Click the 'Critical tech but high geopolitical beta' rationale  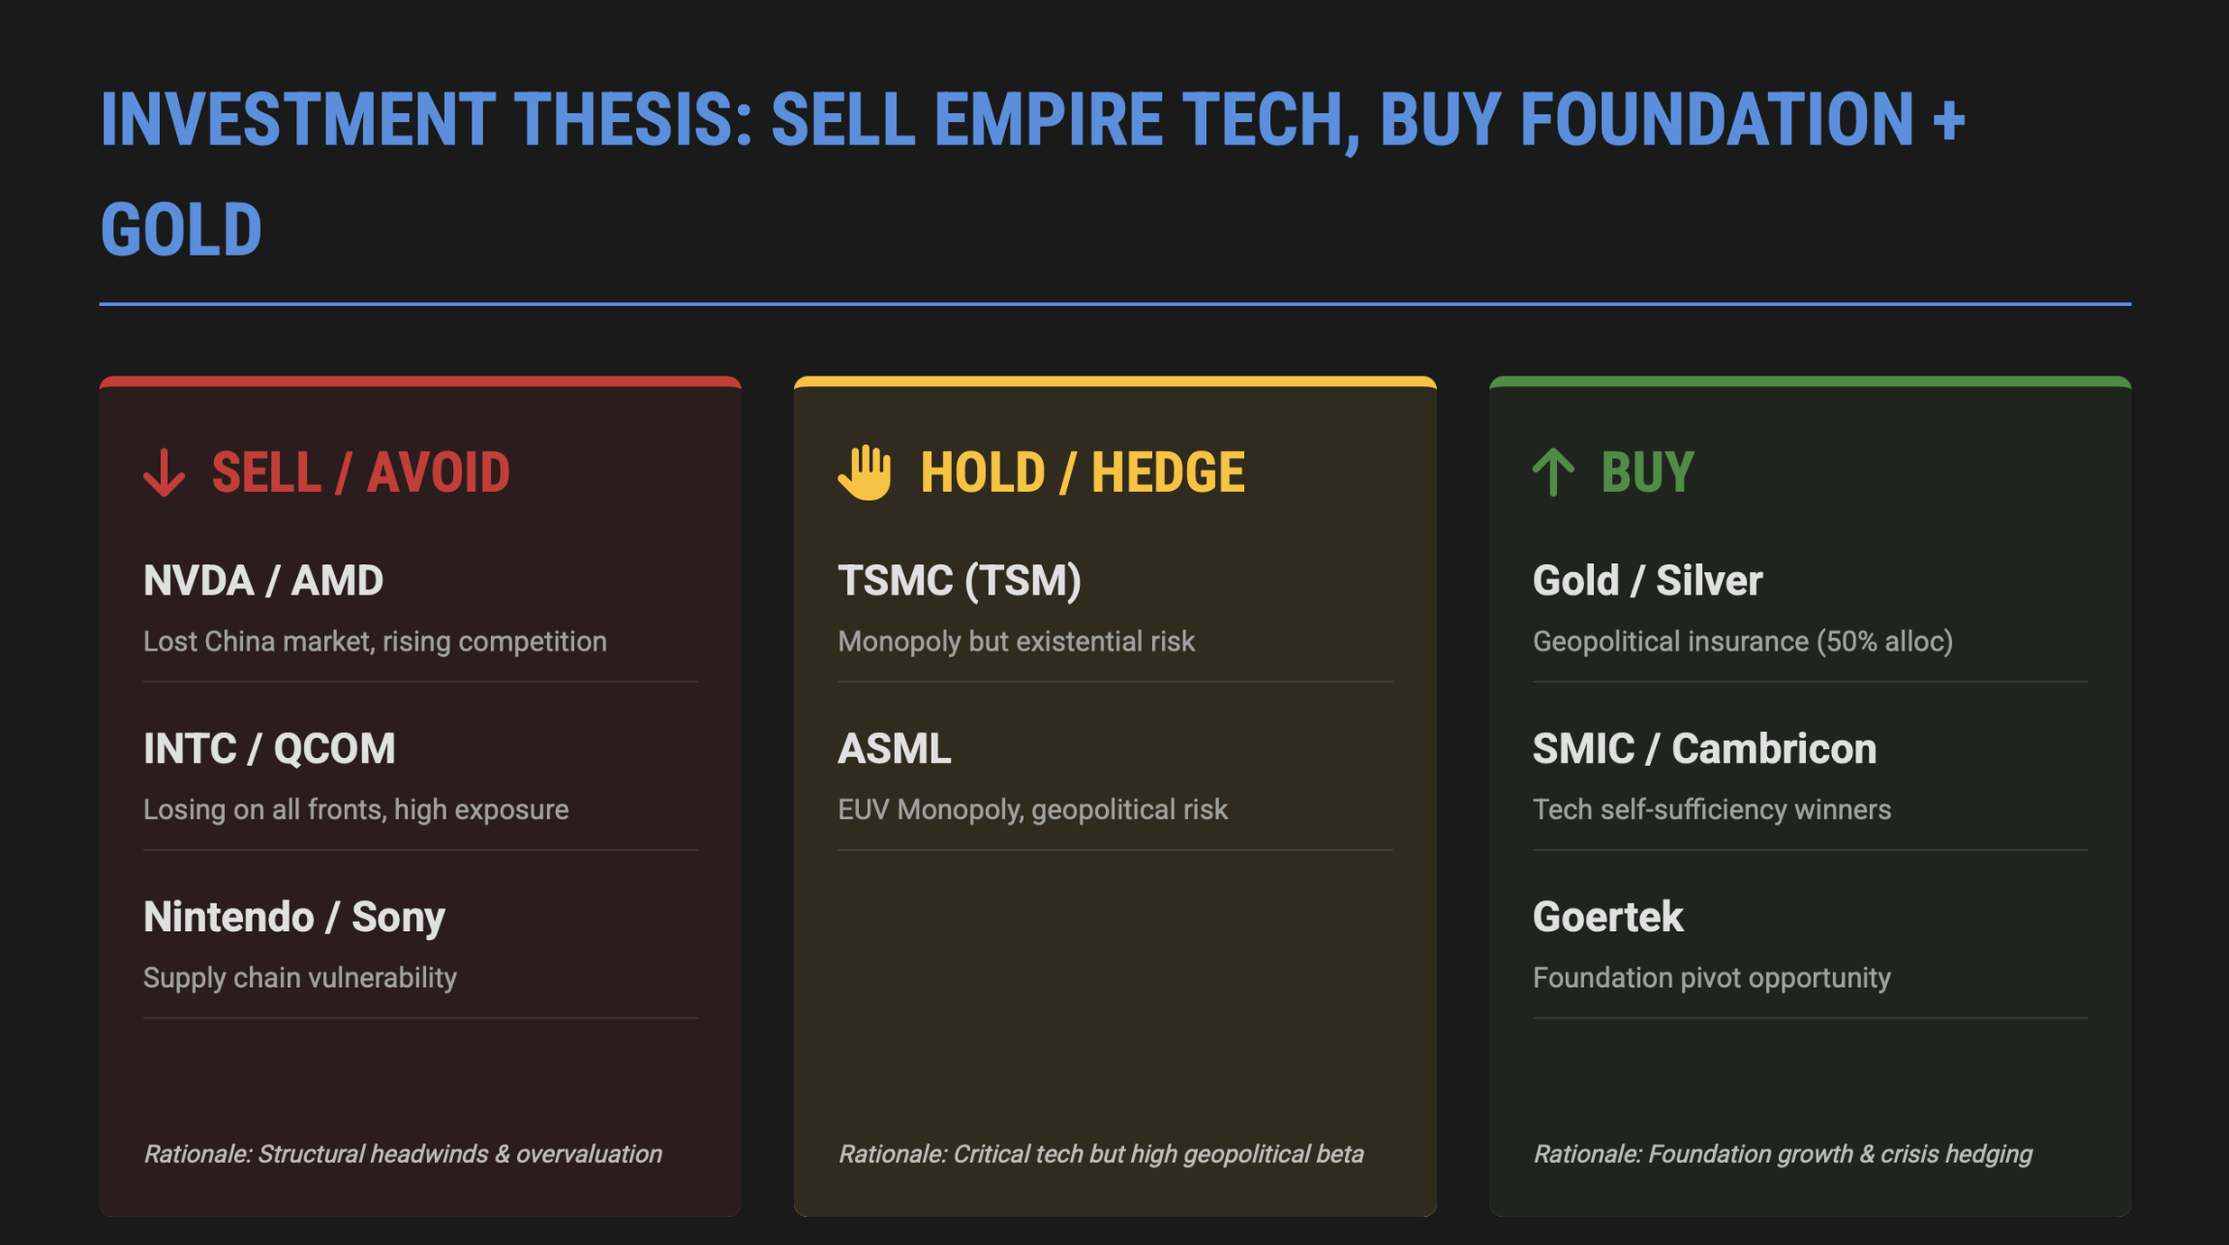pos(1101,1154)
